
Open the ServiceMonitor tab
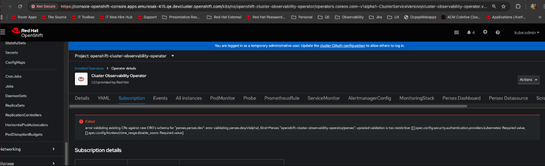[324, 98]
